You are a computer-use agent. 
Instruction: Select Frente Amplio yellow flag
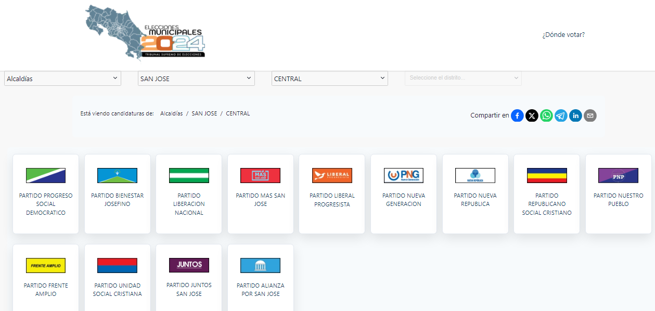click(x=46, y=265)
